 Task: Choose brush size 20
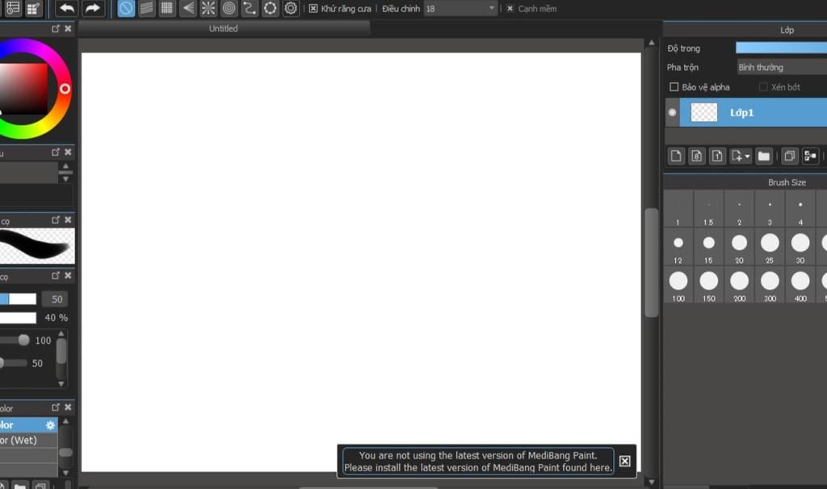click(x=740, y=247)
